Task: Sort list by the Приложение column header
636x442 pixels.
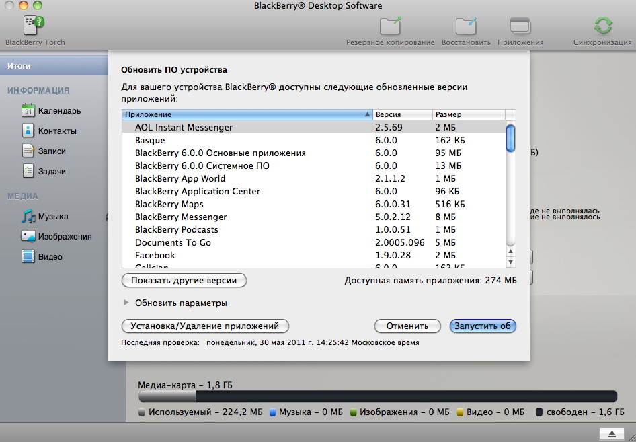Action: point(247,114)
